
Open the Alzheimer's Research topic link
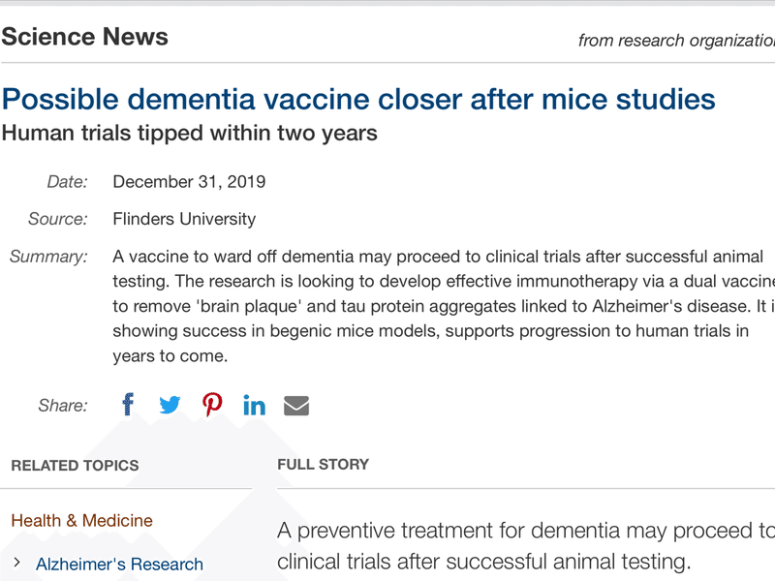[x=119, y=564]
